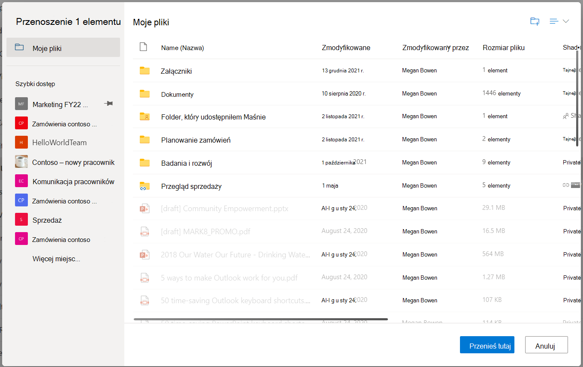The height and width of the screenshot is (367, 583).
Task: Click PDF icon of 5 ways to make Outlook
Action: (x=144, y=278)
